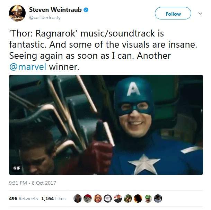Click the green-capped liker avatar
The image size is (211, 210).
(x=148, y=198)
